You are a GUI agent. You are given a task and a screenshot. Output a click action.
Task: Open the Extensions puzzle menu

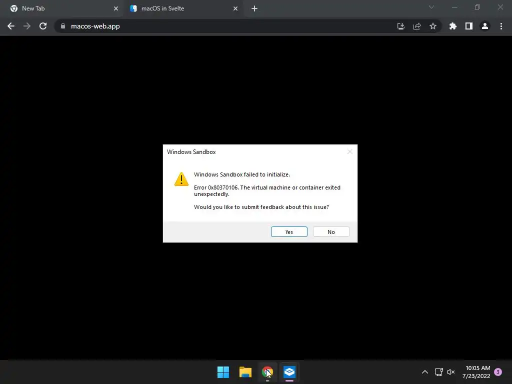[x=453, y=26]
